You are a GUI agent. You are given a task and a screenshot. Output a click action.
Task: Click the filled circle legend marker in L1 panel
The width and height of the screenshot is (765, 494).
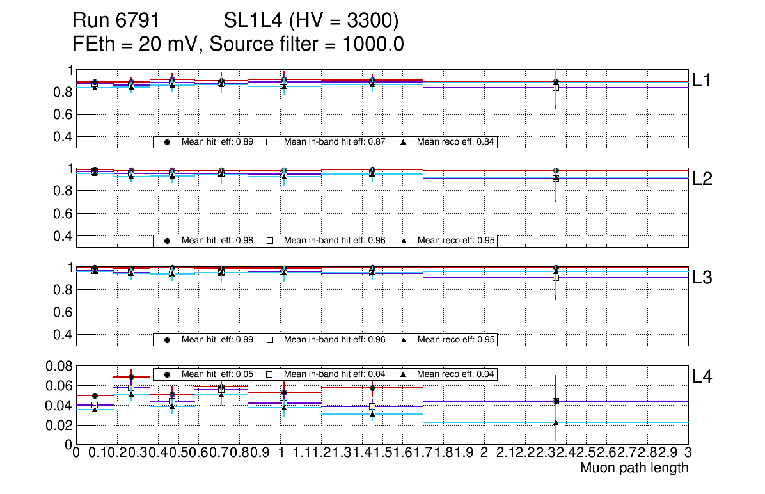[167, 142]
